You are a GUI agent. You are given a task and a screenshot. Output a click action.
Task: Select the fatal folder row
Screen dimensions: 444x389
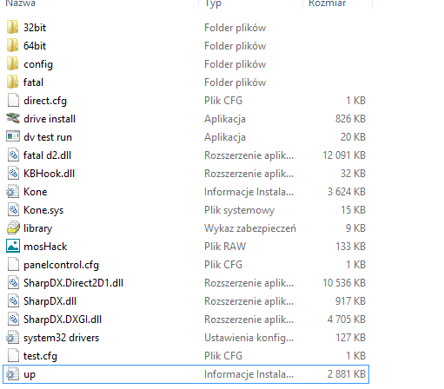185,82
